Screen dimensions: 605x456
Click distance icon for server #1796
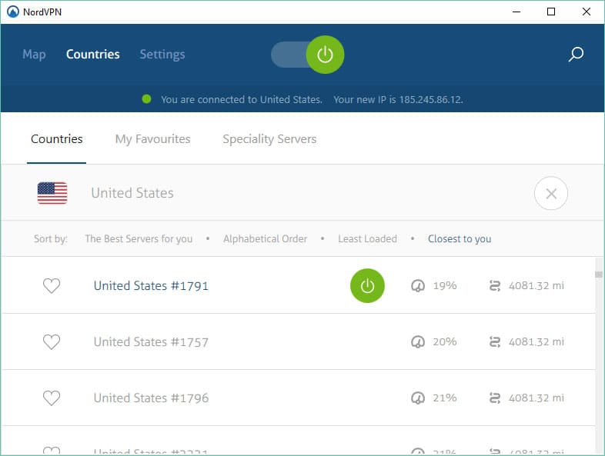click(495, 398)
